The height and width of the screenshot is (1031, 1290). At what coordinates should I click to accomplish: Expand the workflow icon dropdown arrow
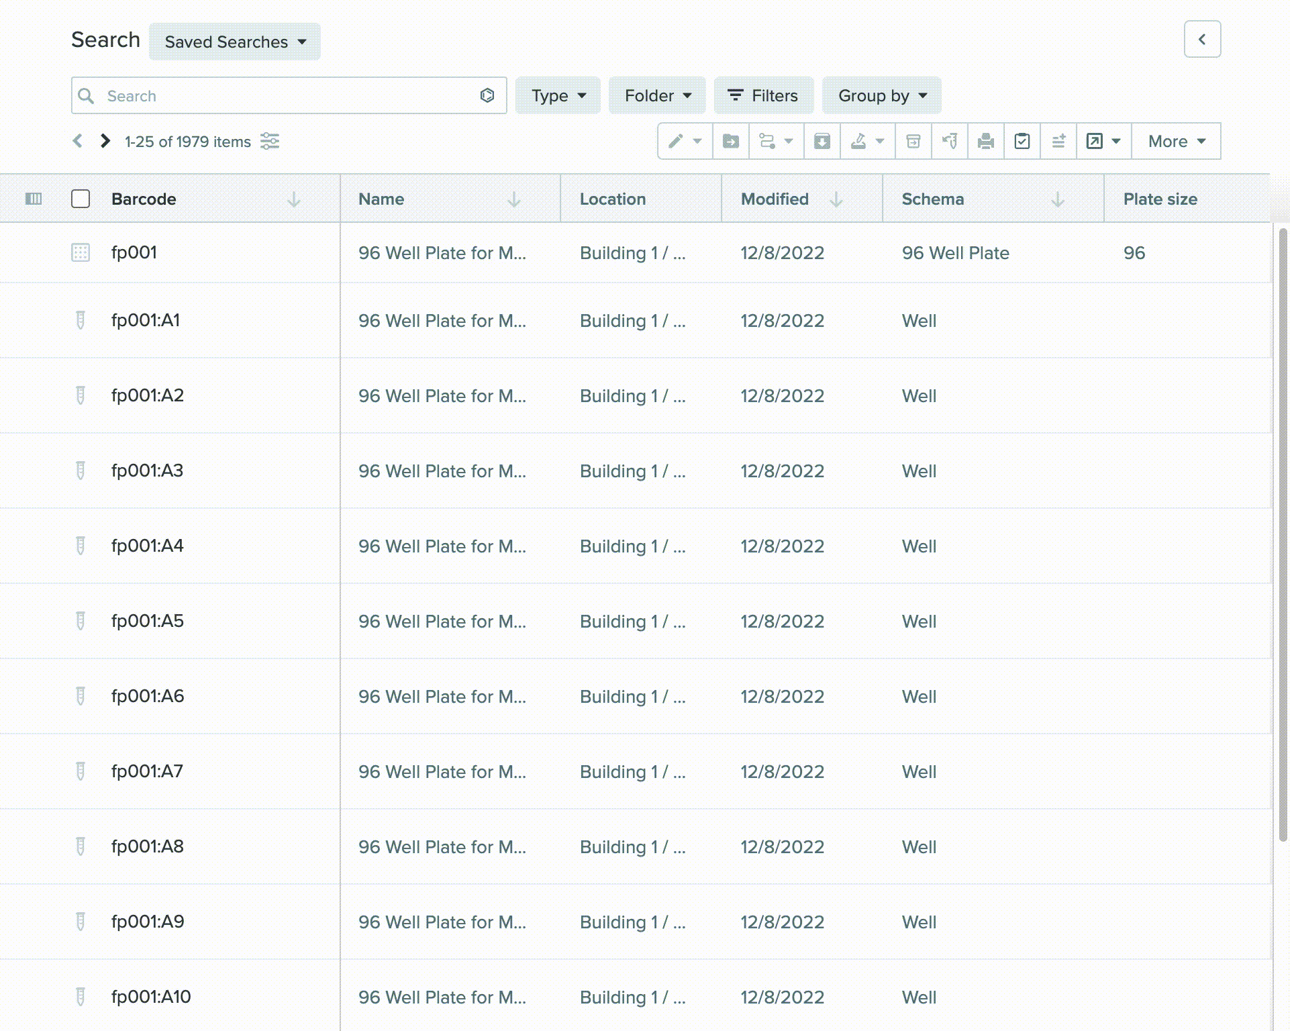[789, 141]
